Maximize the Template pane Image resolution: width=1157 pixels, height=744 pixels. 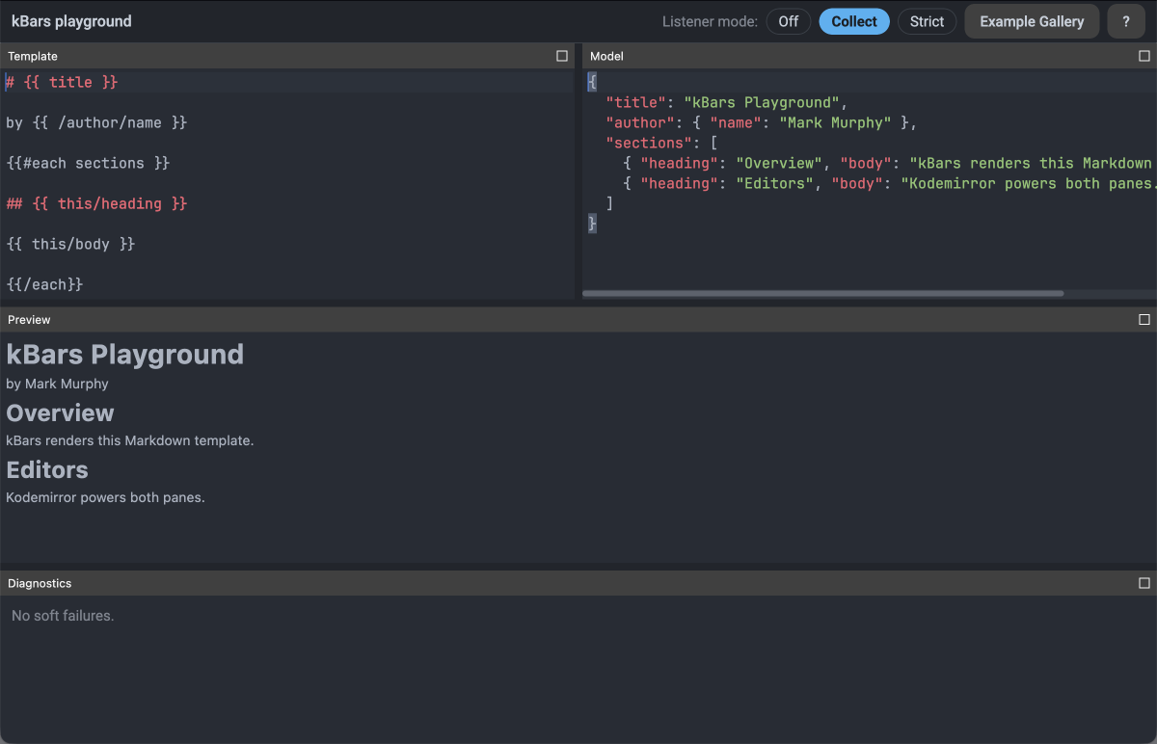click(562, 56)
